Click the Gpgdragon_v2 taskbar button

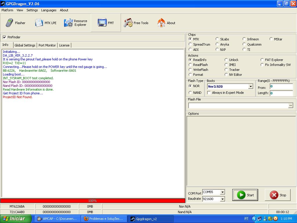(x=151, y=219)
